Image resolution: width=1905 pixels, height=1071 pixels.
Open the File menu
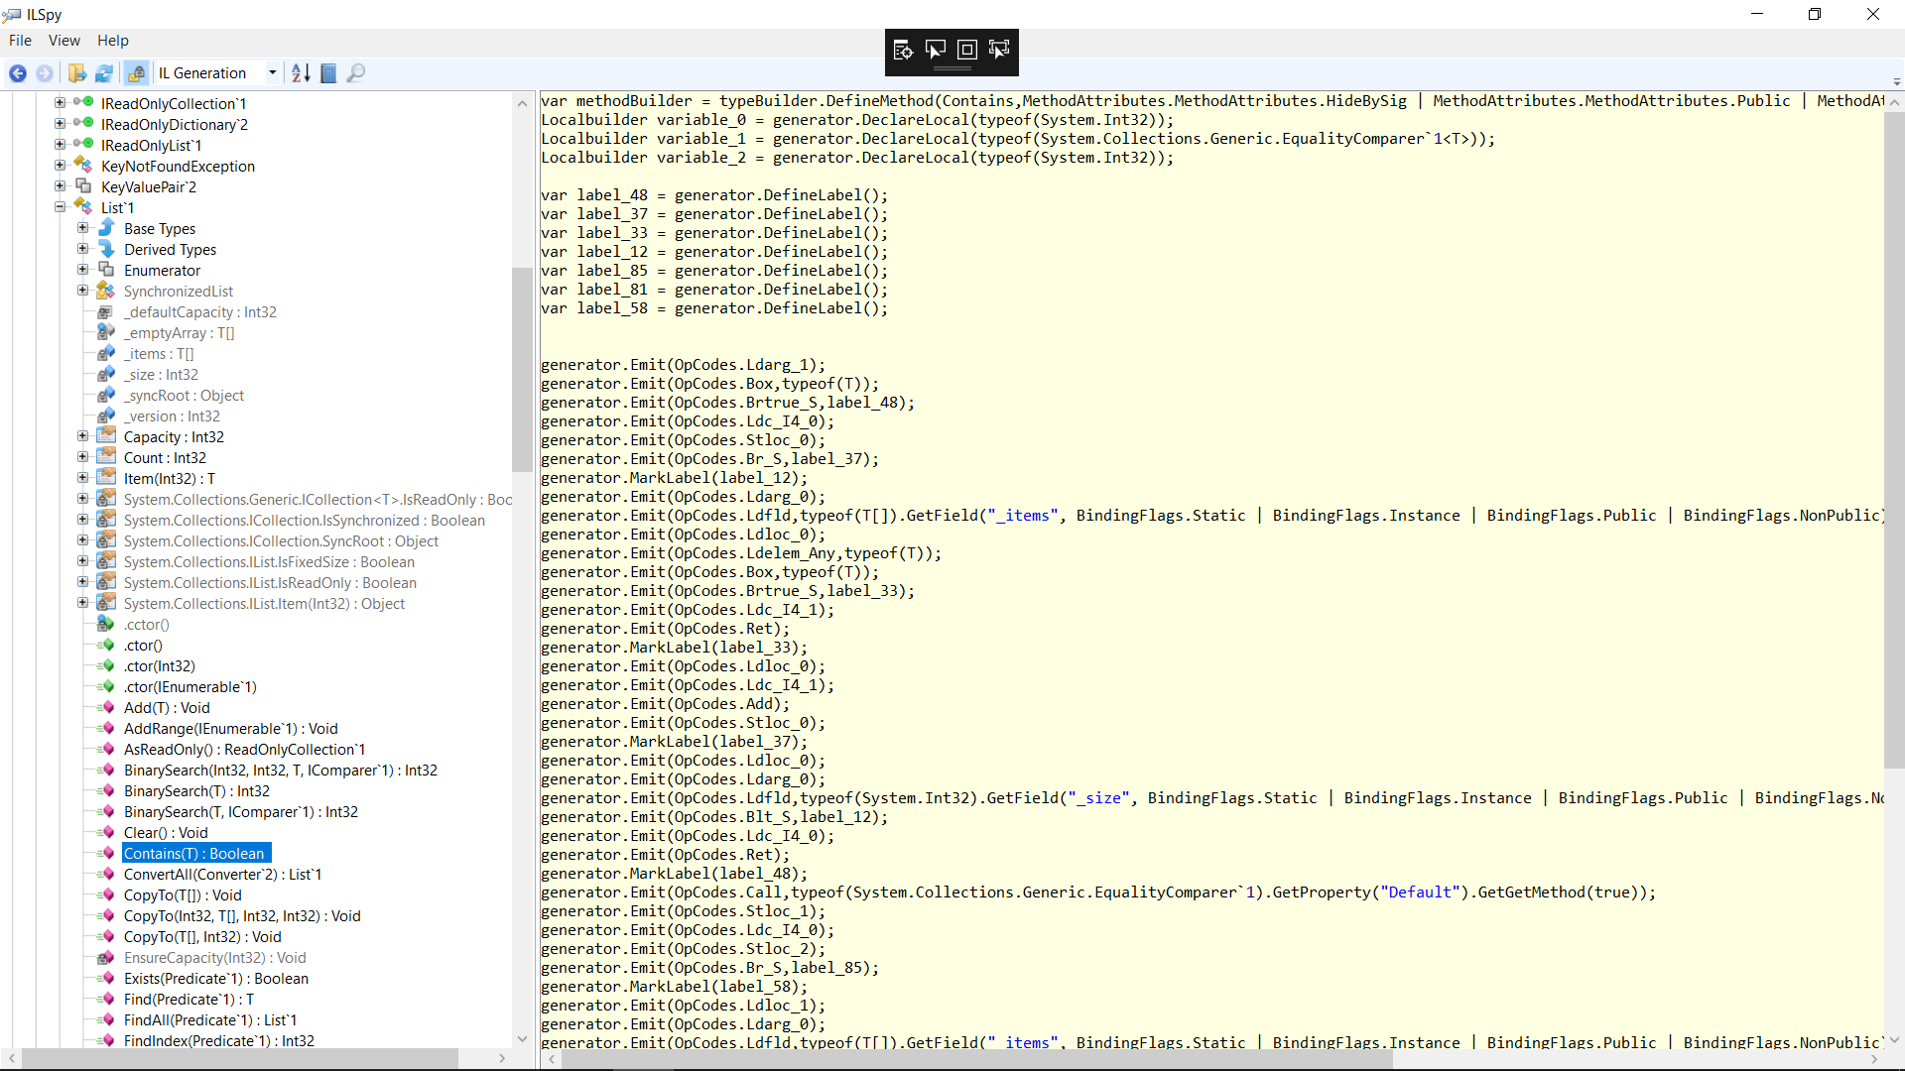coord(20,41)
